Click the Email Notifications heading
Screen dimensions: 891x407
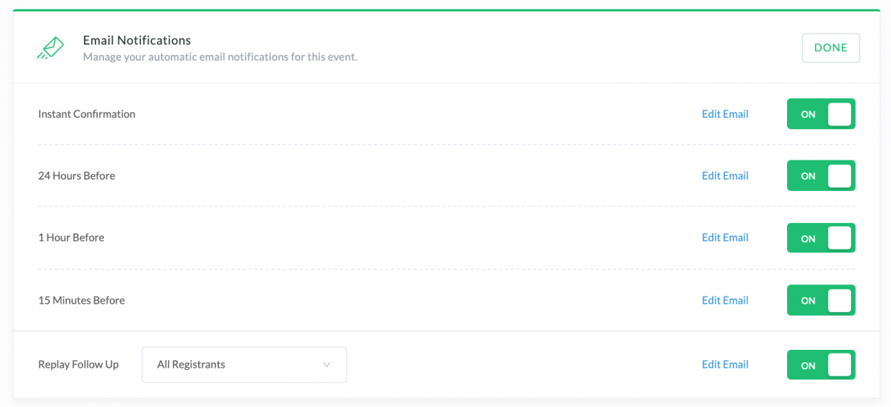(137, 41)
